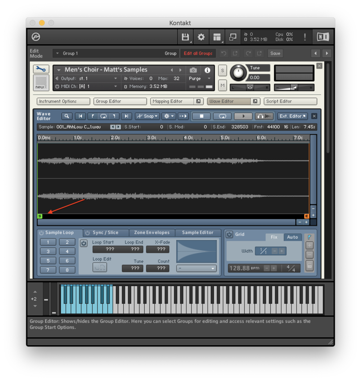This screenshot has height=381, width=361.
Task: Click the loop end jump icon
Action: tap(114, 116)
